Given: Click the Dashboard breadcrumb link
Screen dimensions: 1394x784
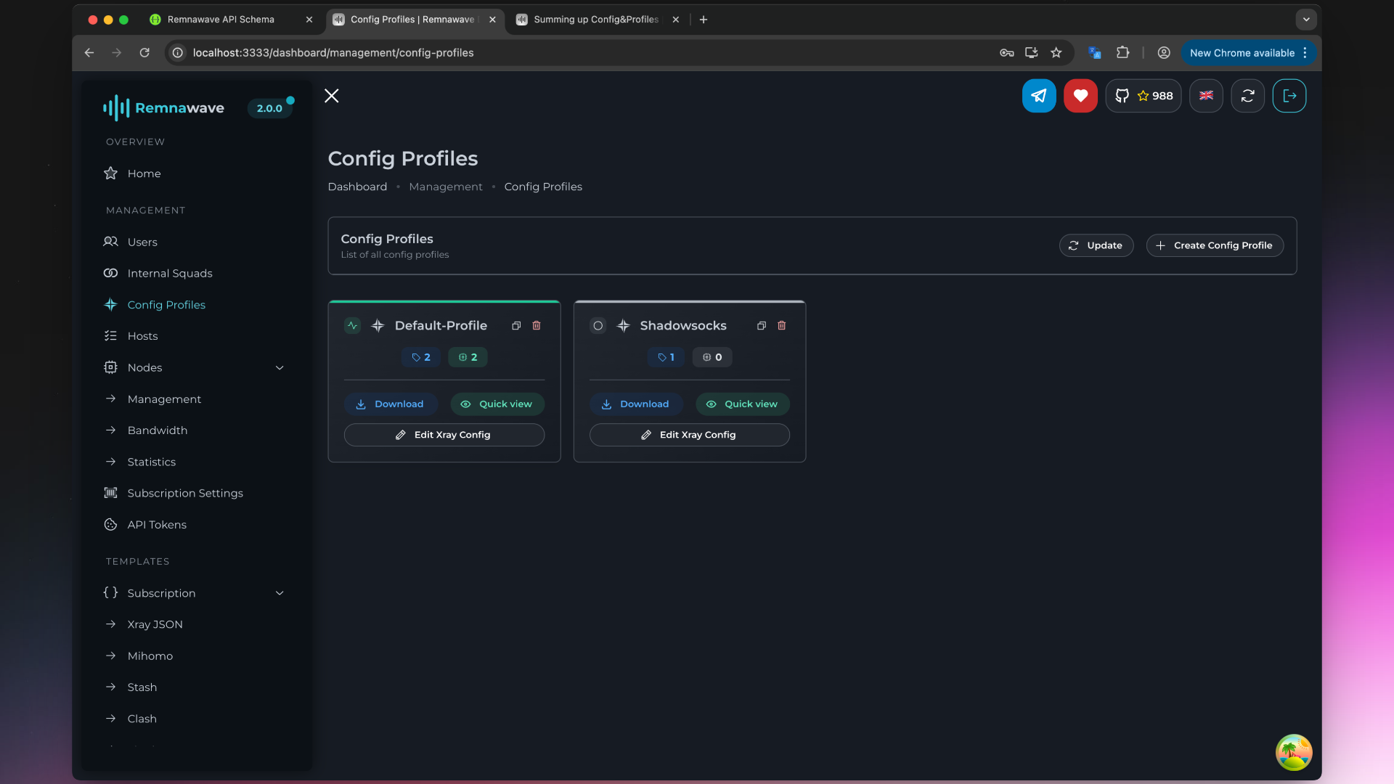Looking at the screenshot, I should [357, 187].
